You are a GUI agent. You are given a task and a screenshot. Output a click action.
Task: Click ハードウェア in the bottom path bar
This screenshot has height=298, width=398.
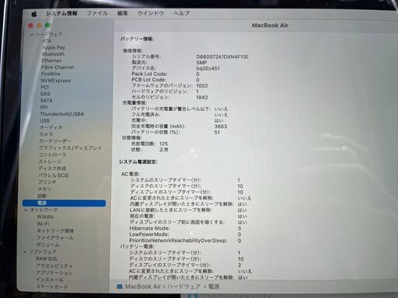coord(184,286)
